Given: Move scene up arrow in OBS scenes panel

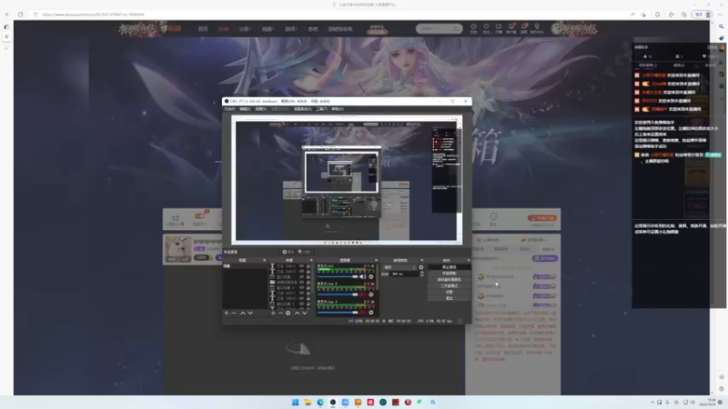Looking at the screenshot, I should (243, 313).
